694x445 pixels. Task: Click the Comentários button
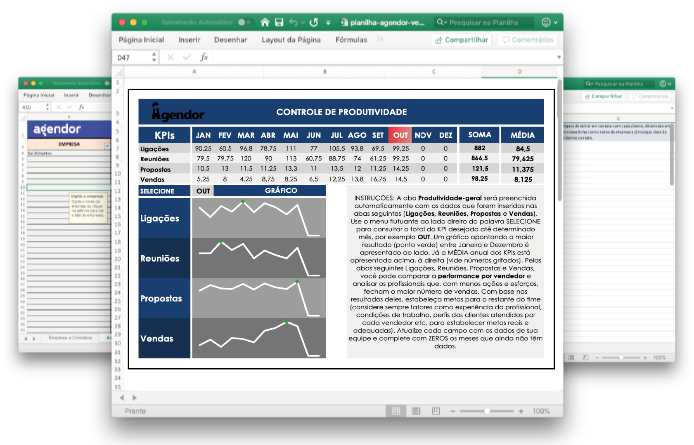528,40
